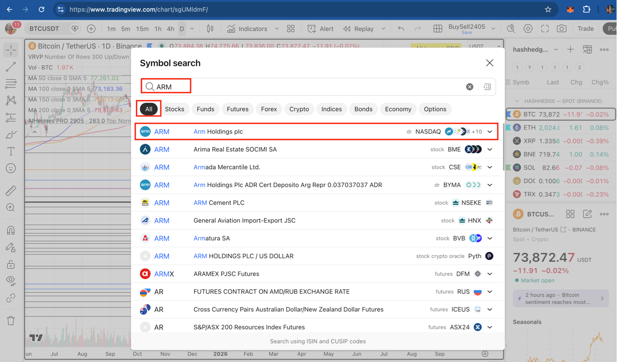Open the Trade panel button
The image size is (617, 362).
[x=585, y=29]
